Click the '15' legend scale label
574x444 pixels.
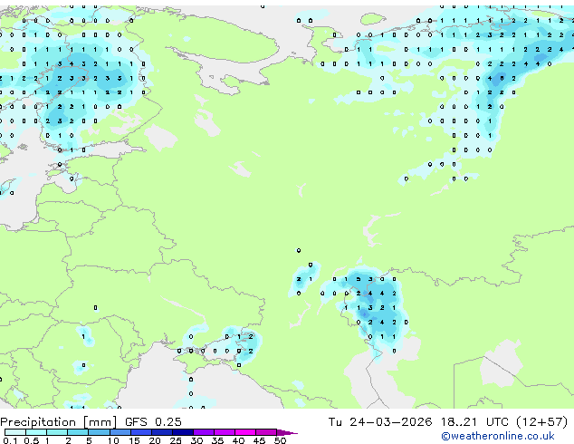tap(134, 440)
